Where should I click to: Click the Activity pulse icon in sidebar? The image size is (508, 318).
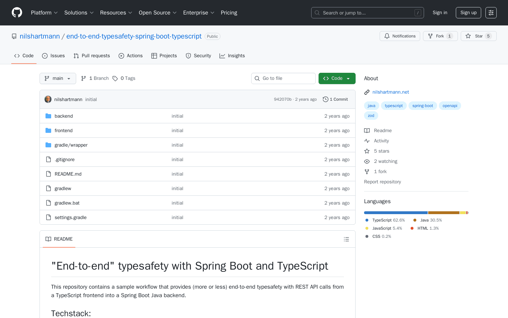367,141
